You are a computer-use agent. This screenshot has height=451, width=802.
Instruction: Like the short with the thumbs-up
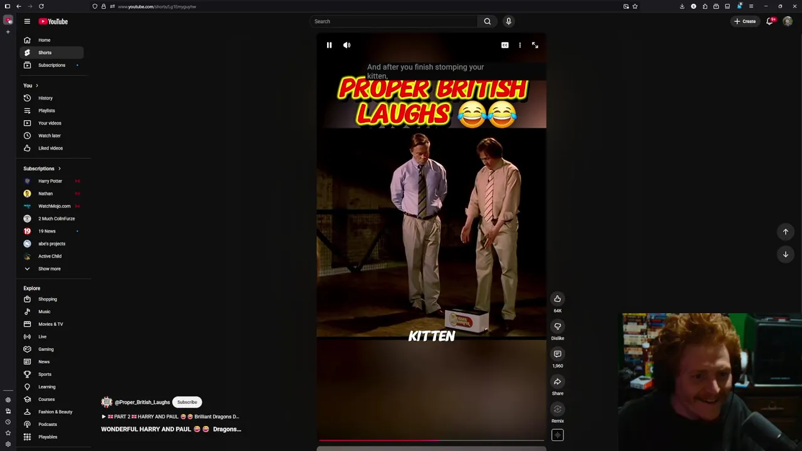point(557,299)
